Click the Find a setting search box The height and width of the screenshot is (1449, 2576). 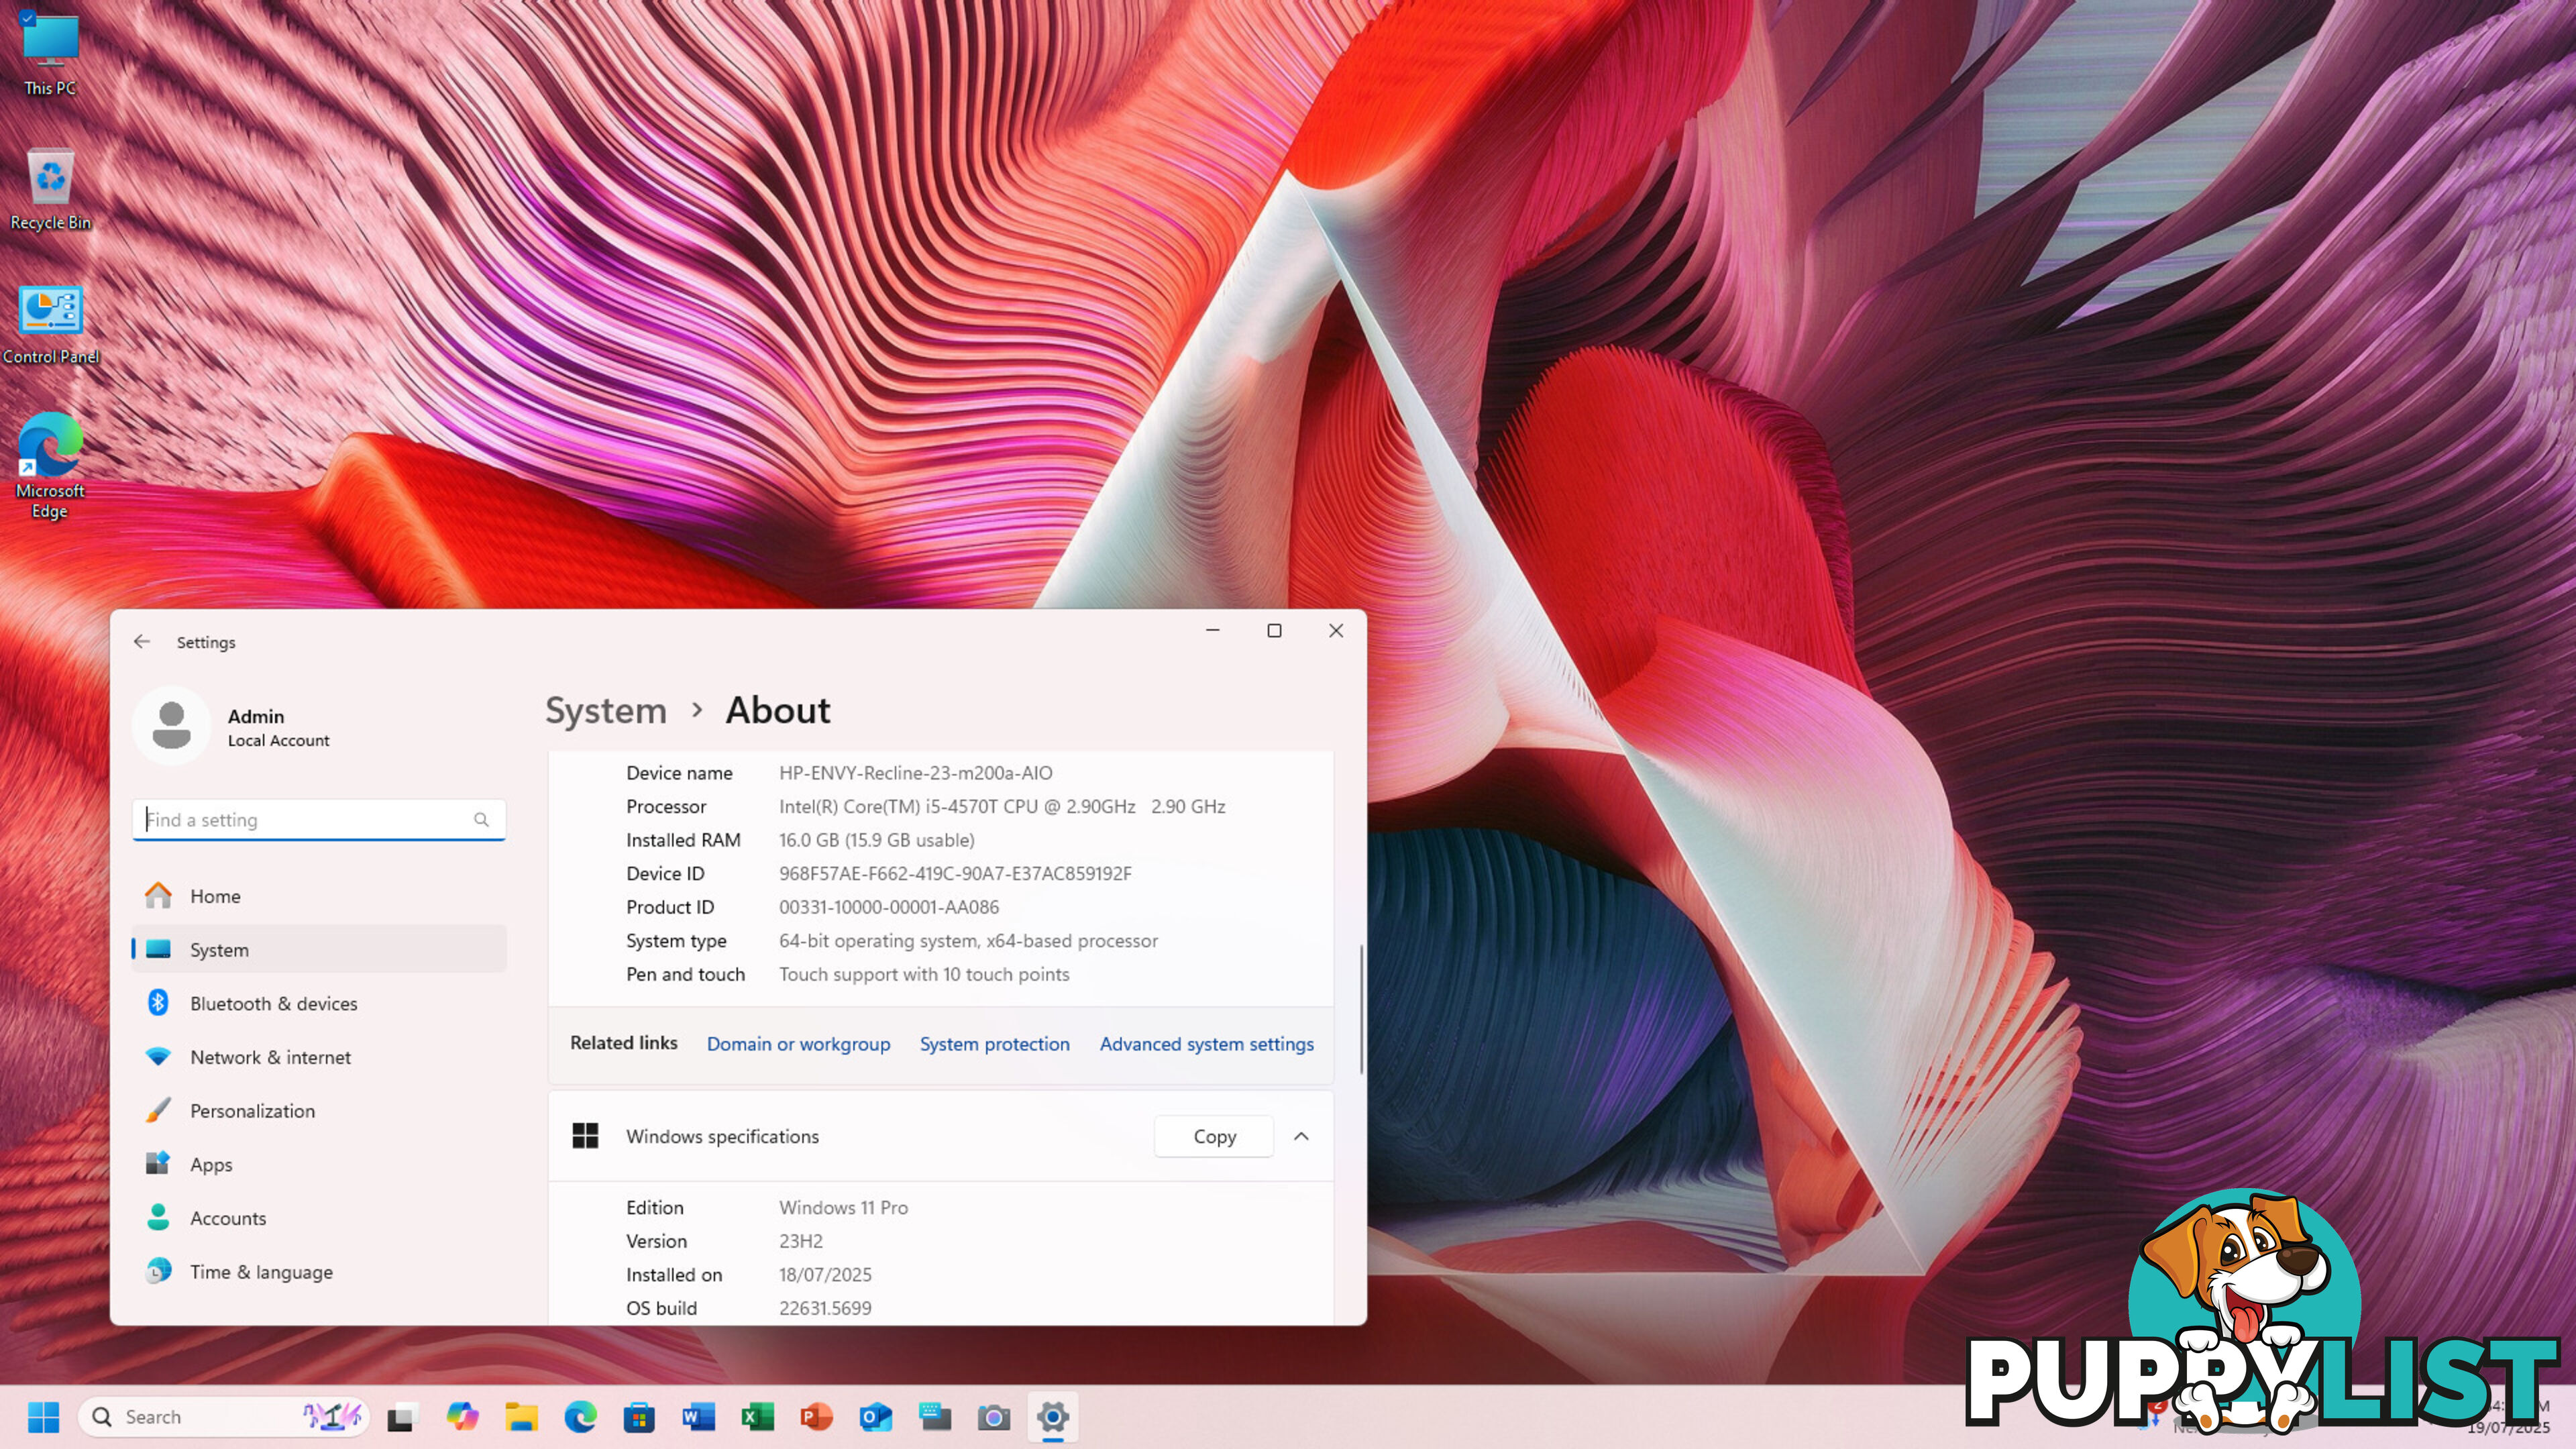318,820
